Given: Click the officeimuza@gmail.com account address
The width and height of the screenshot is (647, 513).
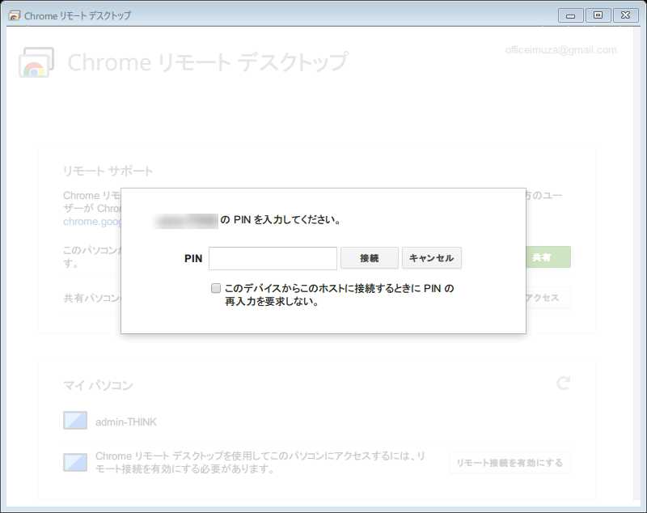Looking at the screenshot, I should (560, 50).
